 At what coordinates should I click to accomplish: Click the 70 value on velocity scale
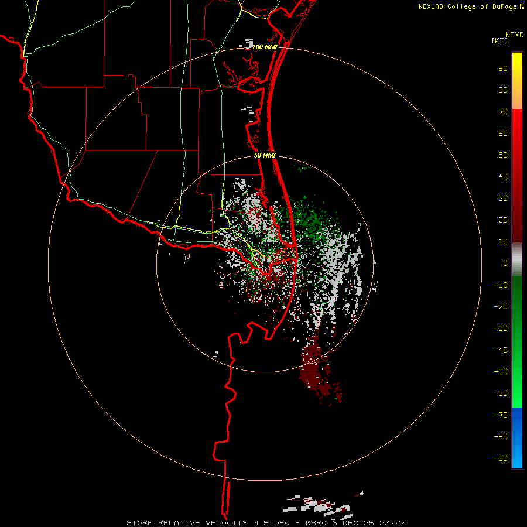(x=503, y=112)
